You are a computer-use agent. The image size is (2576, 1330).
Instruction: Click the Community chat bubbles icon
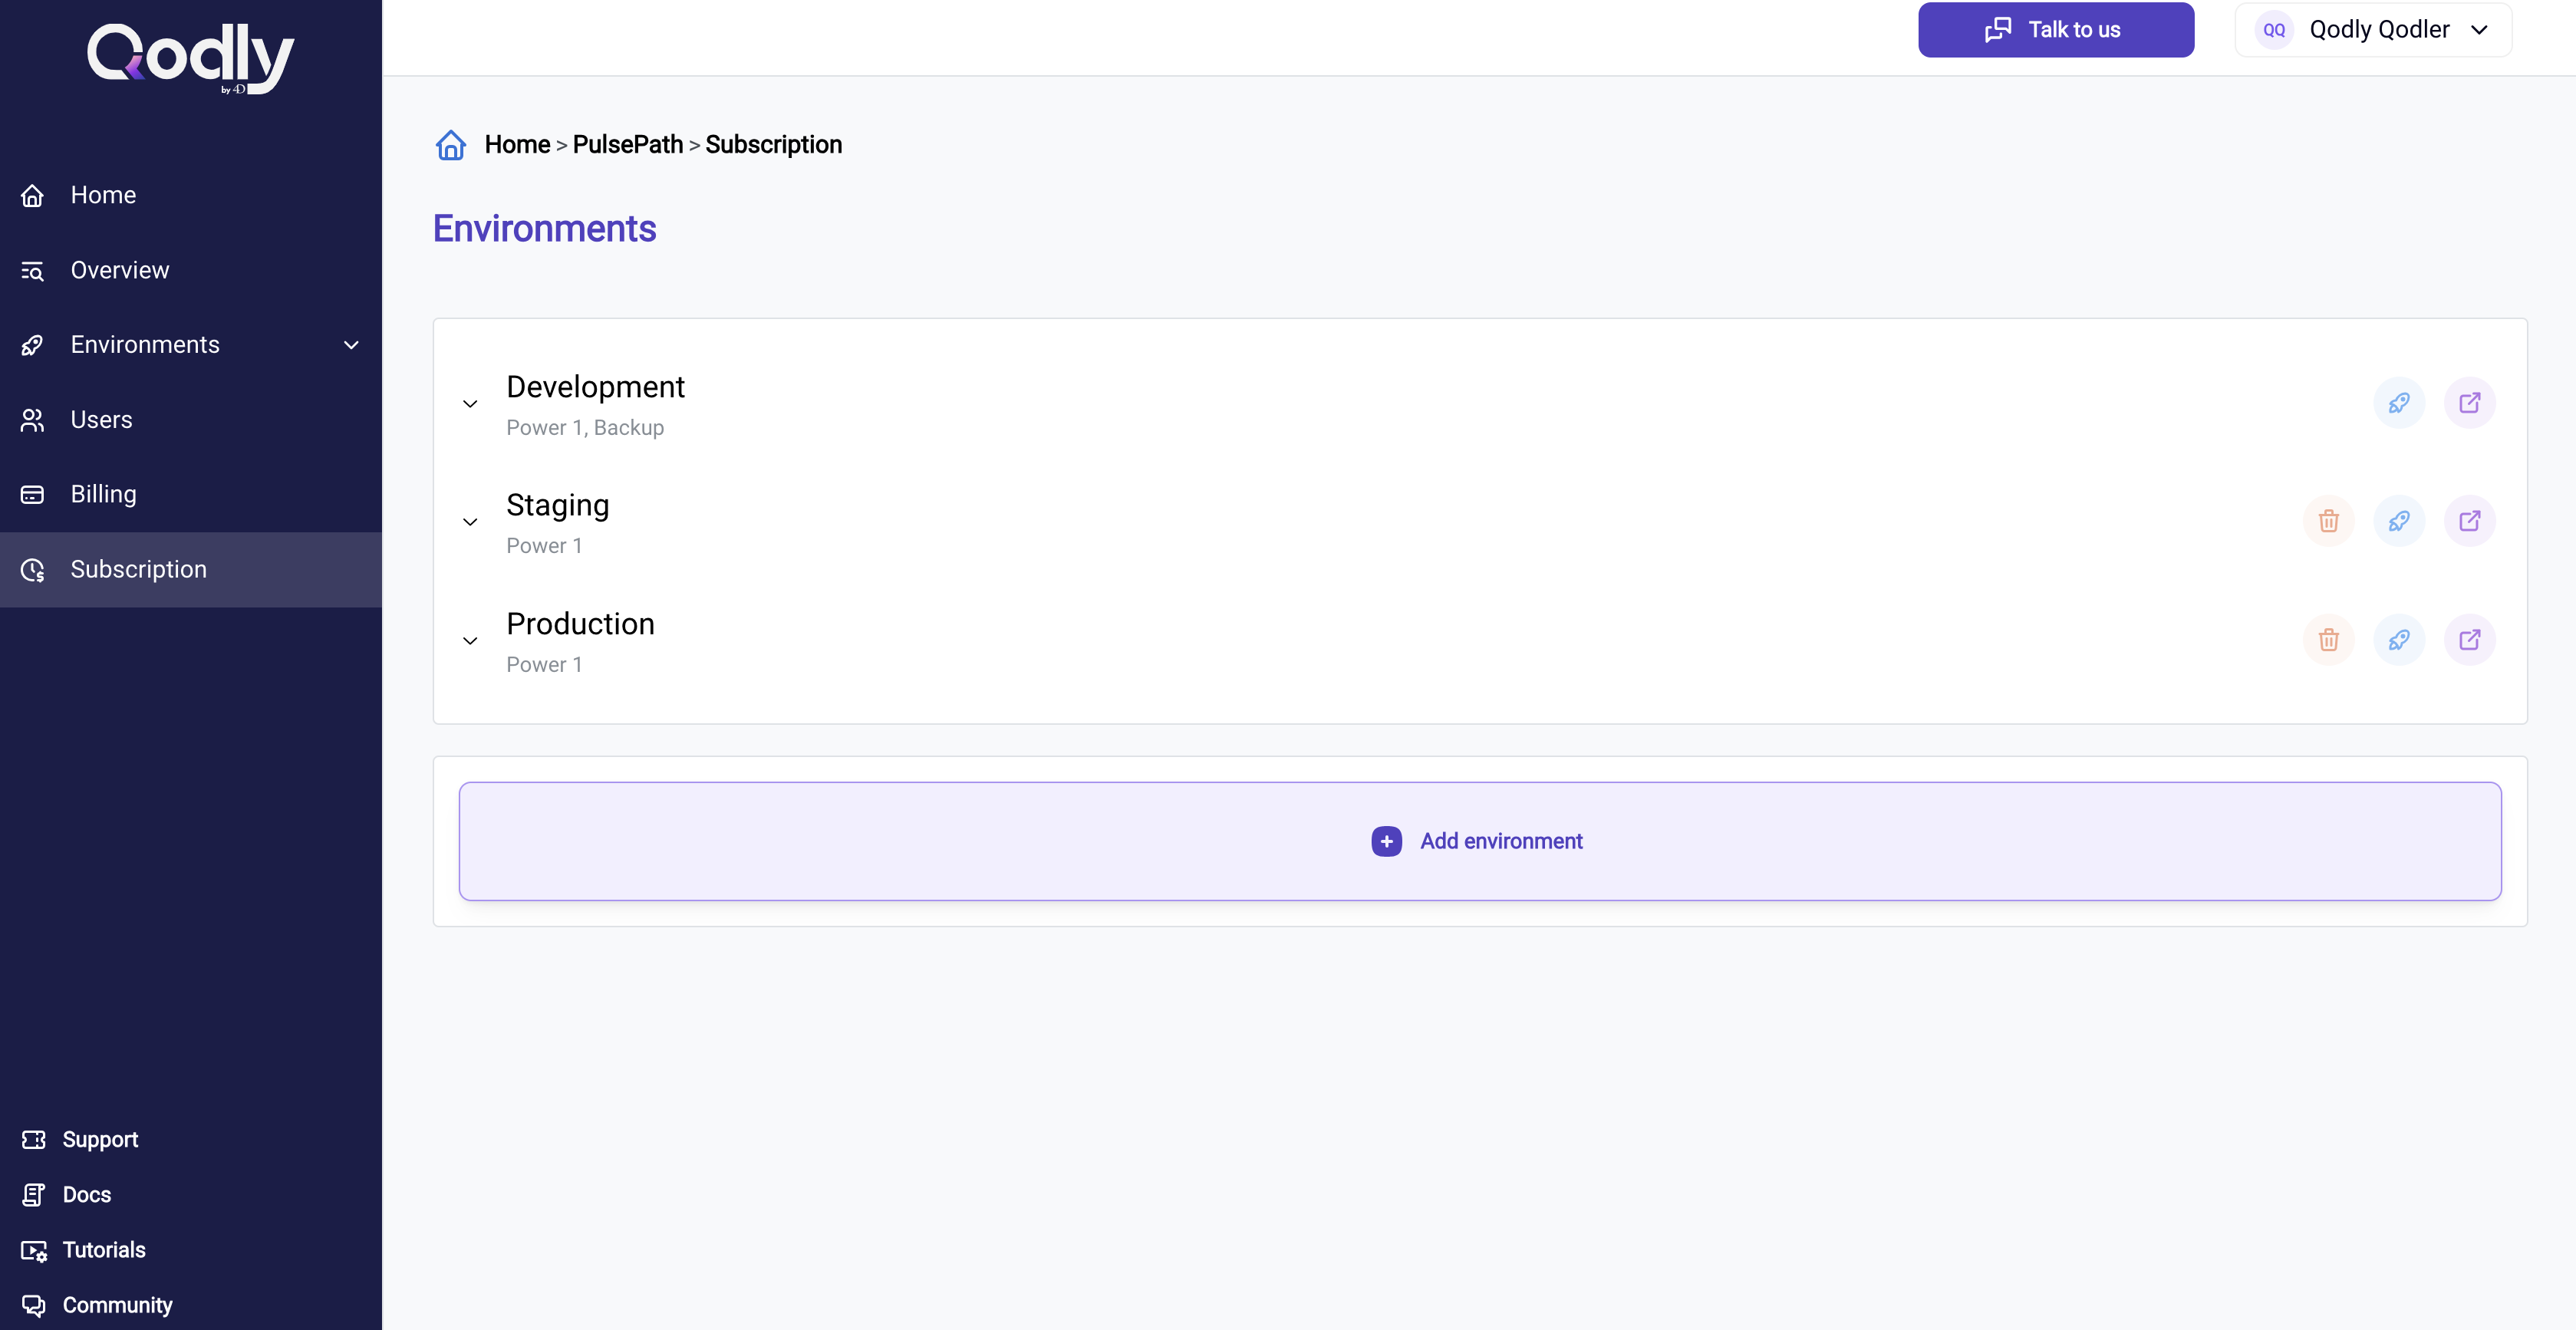(x=33, y=1306)
